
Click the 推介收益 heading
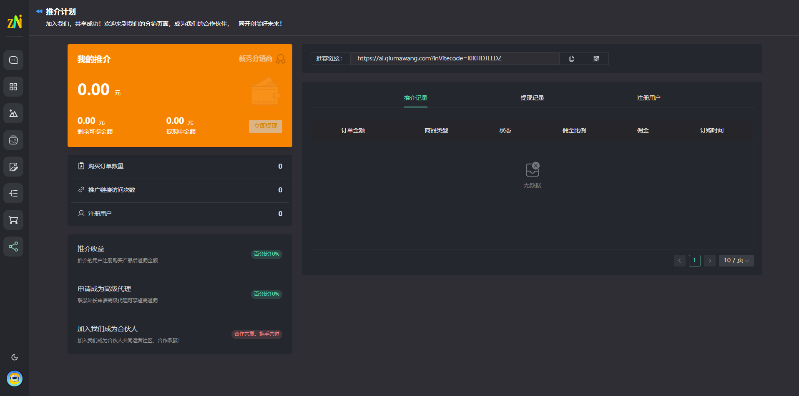pyautogui.click(x=91, y=249)
